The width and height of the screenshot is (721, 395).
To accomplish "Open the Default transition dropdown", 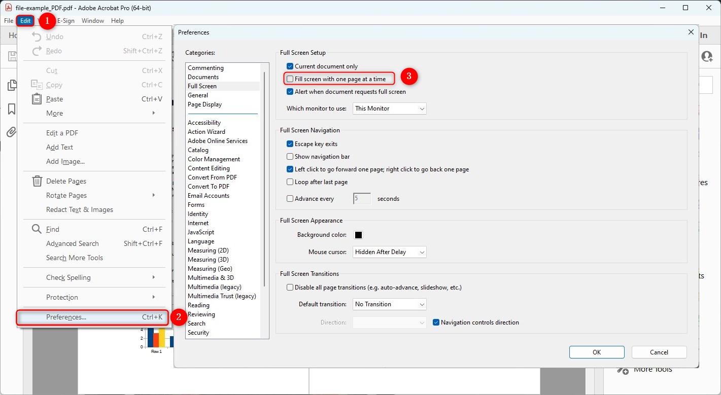I will (x=389, y=304).
